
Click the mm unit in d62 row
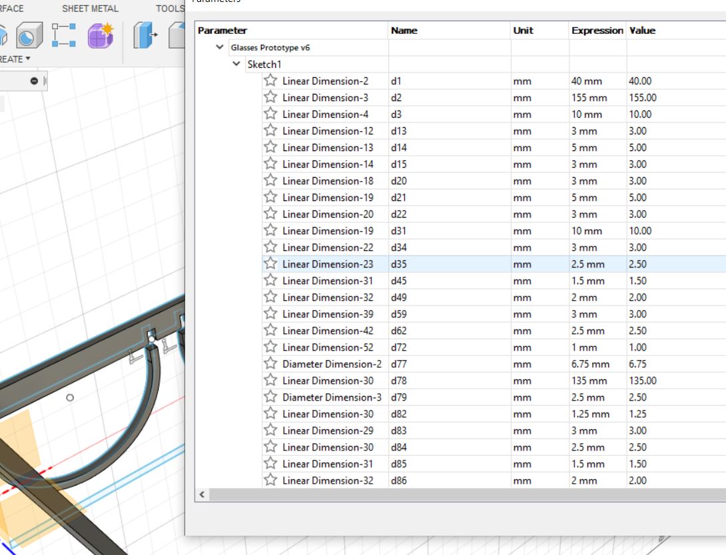coord(522,331)
